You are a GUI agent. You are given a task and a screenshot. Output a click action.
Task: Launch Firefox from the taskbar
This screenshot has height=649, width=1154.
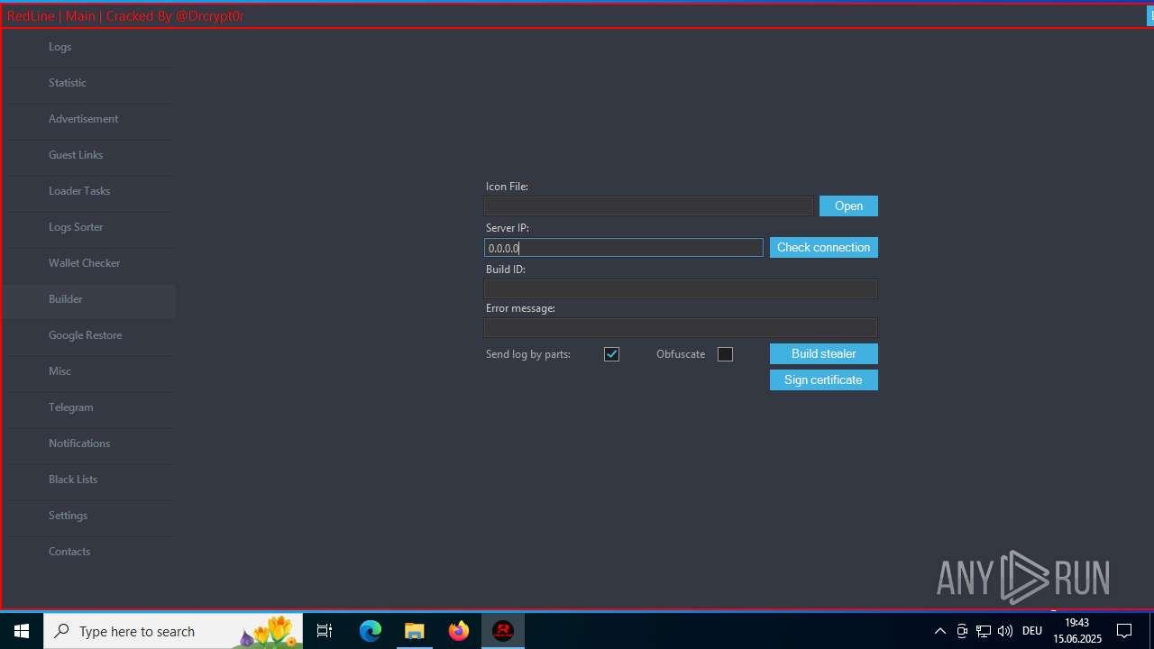(x=459, y=631)
